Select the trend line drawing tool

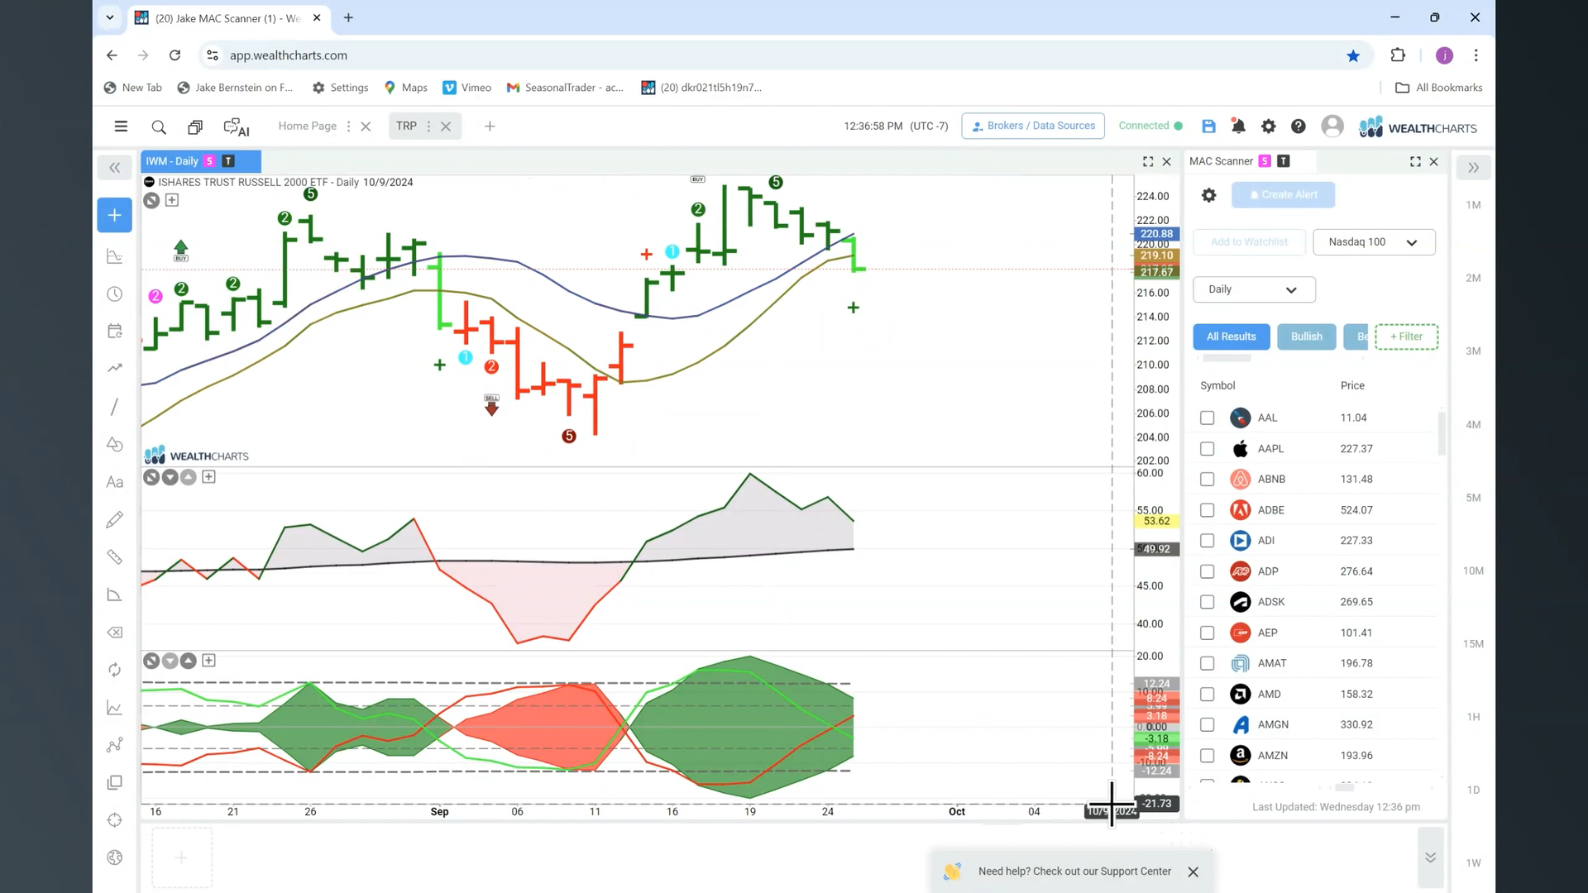114,407
